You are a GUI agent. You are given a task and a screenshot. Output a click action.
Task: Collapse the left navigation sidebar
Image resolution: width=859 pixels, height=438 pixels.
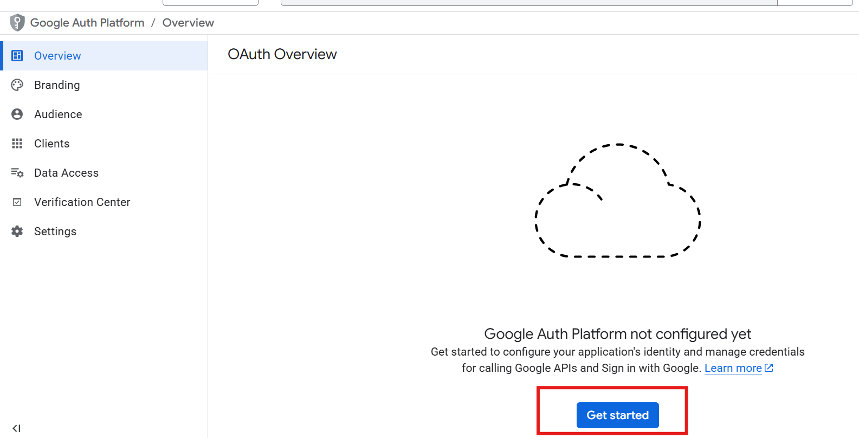[16, 428]
